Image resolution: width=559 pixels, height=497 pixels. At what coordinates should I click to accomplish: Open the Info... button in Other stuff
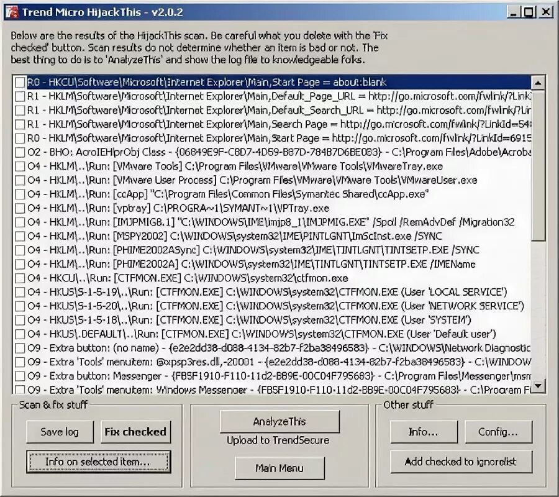[424, 432]
